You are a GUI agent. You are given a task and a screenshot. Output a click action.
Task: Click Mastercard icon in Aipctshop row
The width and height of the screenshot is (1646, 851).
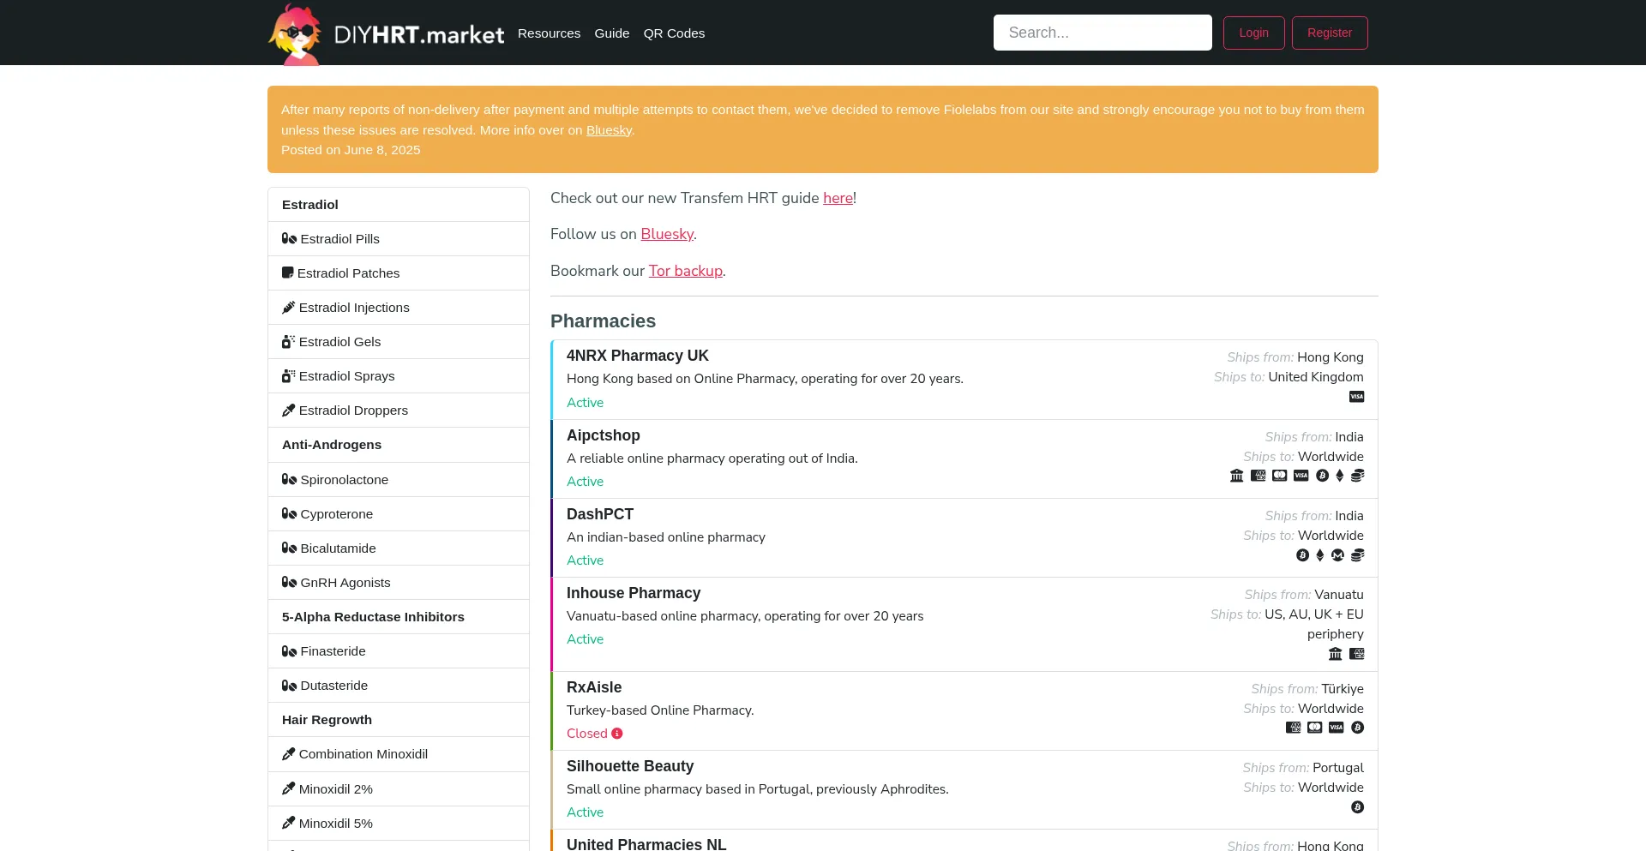pyautogui.click(x=1279, y=476)
